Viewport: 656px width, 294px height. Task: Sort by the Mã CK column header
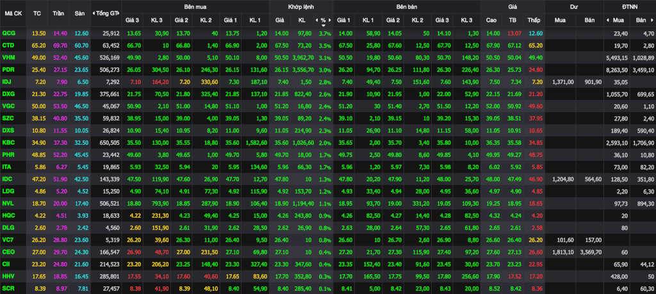13,13
